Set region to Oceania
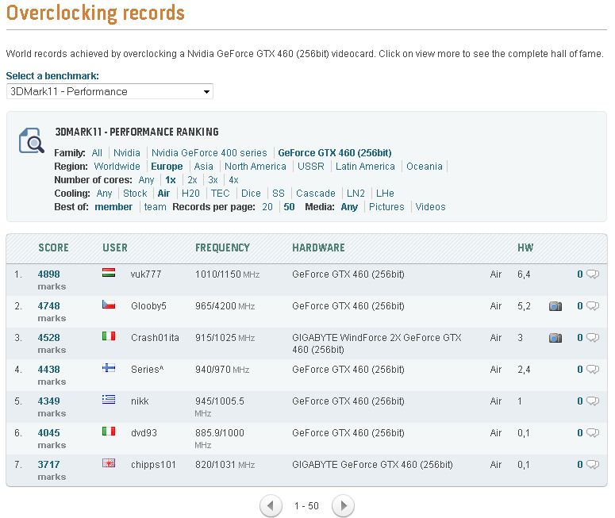The height and width of the screenshot is (518, 615). tap(425, 167)
